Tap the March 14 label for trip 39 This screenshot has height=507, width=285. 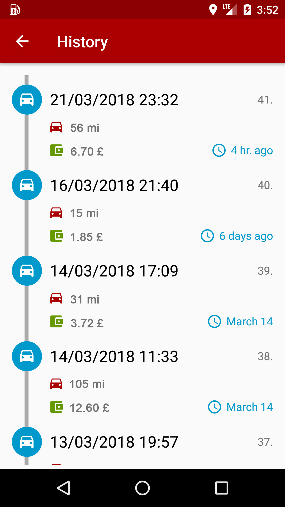[250, 322]
